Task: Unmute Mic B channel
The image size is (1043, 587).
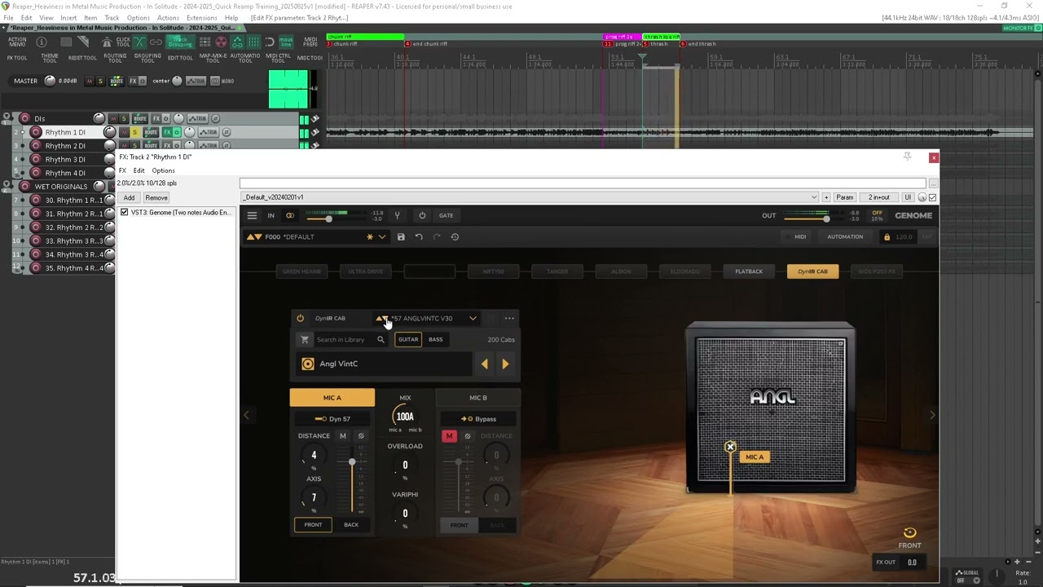Action: [x=449, y=436]
